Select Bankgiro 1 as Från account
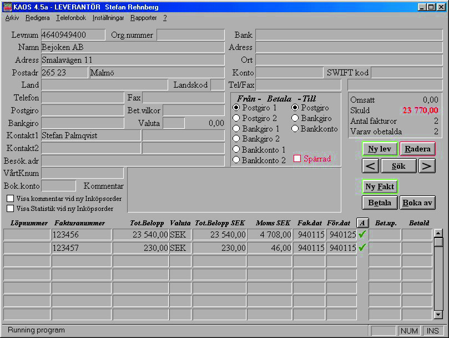Image resolution: width=449 pixels, height=338 pixels. [236, 129]
